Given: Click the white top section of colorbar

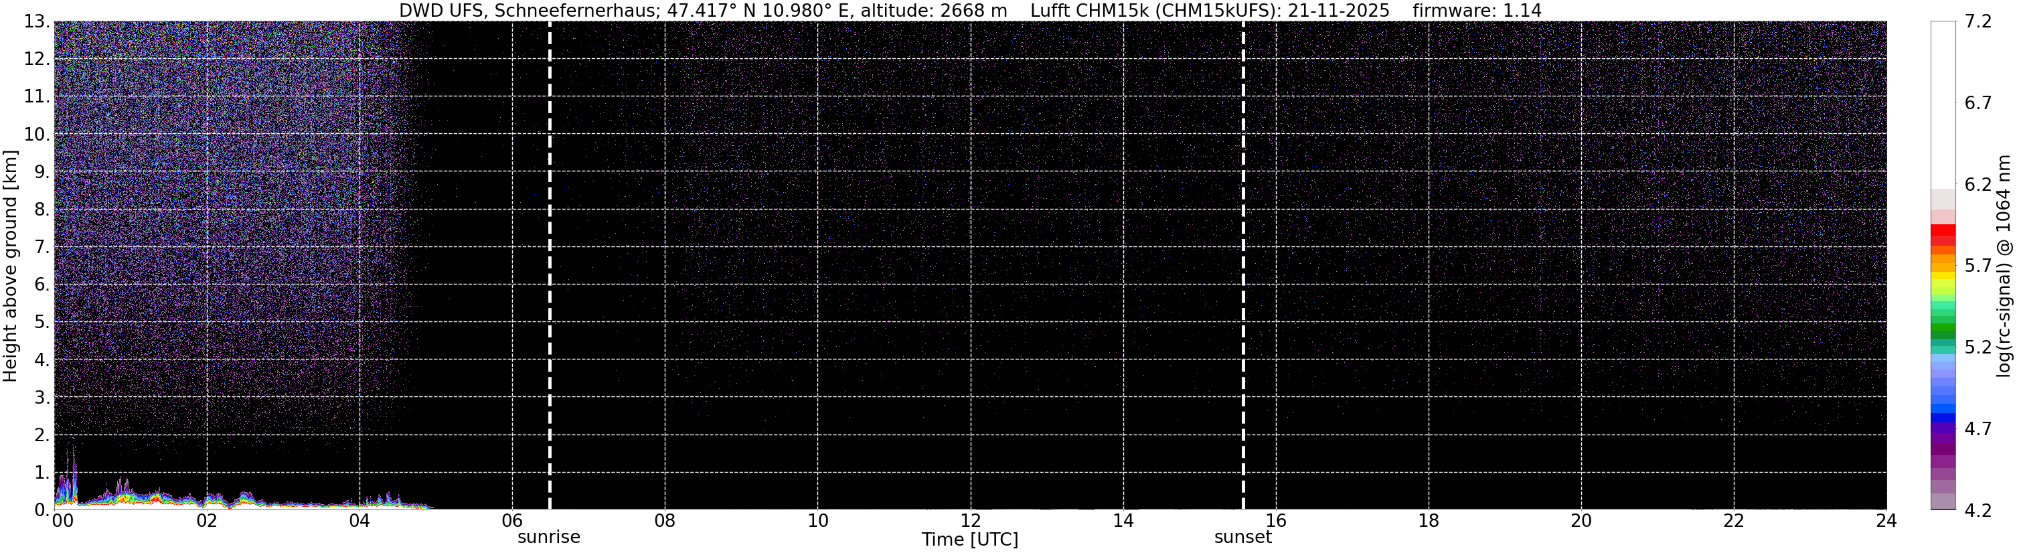Looking at the screenshot, I should (1943, 104).
